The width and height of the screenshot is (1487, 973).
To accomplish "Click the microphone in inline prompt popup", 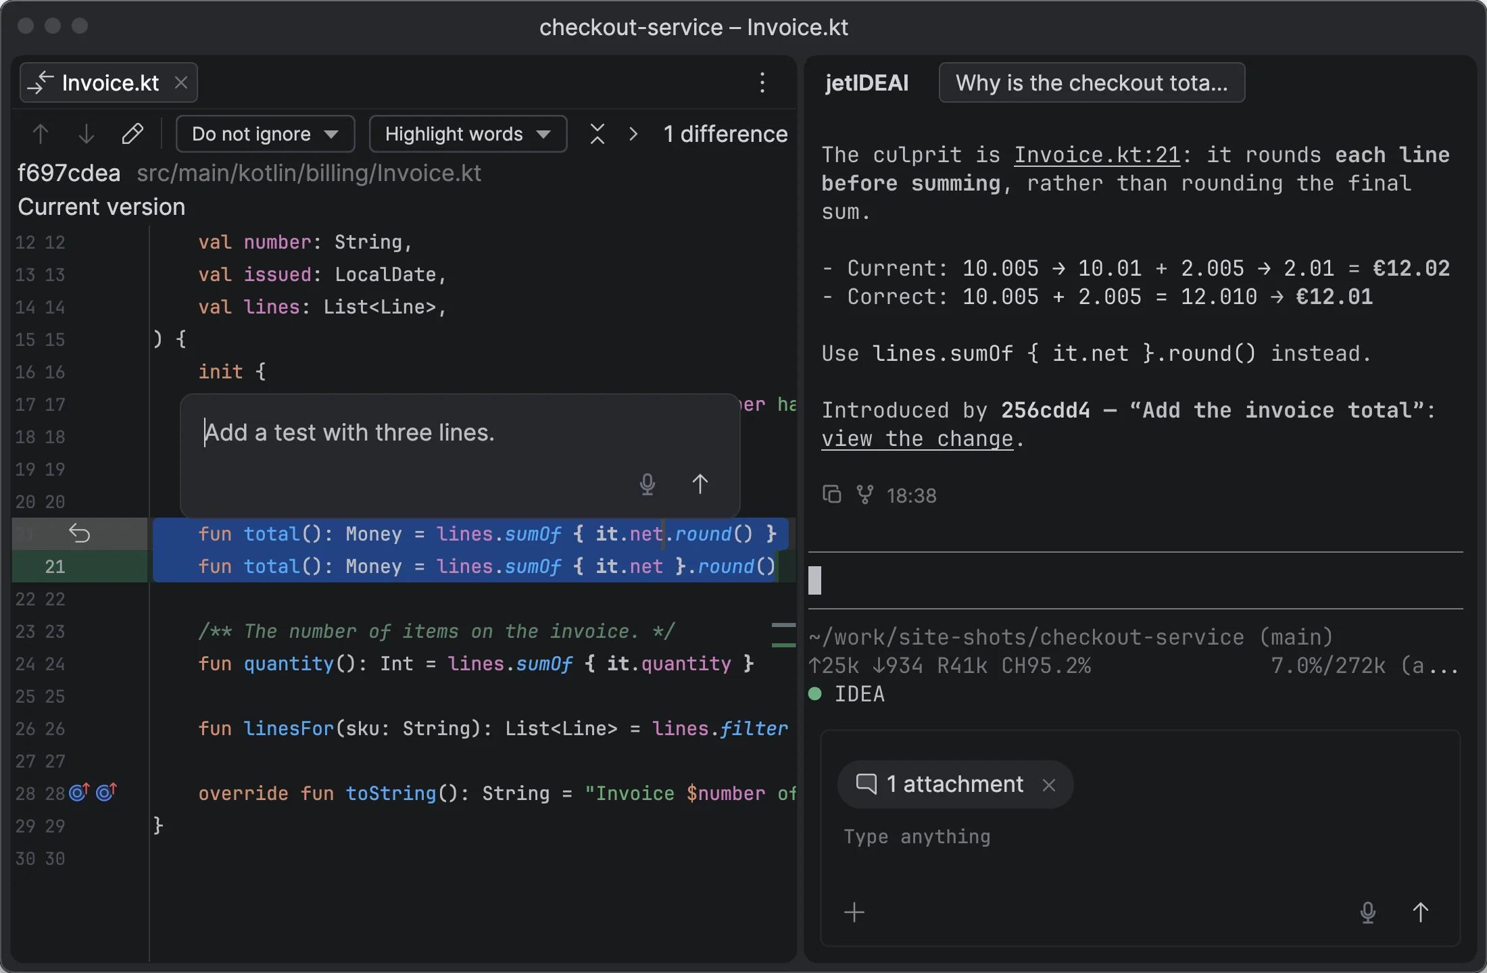I will [x=648, y=484].
